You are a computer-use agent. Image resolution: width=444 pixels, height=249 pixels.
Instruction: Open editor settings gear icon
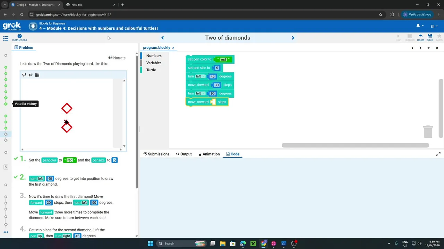click(437, 48)
